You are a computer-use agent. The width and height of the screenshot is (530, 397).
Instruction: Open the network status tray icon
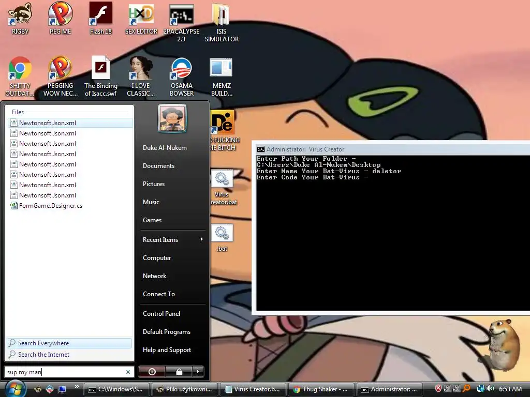point(480,389)
